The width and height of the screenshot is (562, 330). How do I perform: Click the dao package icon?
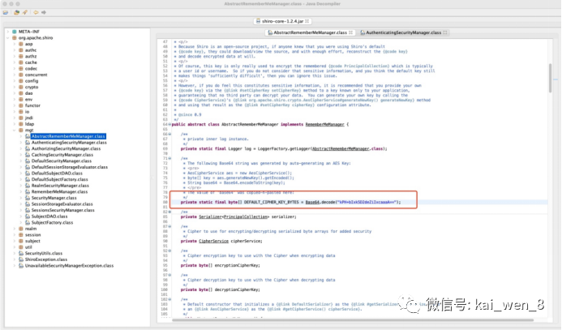coord(21,93)
